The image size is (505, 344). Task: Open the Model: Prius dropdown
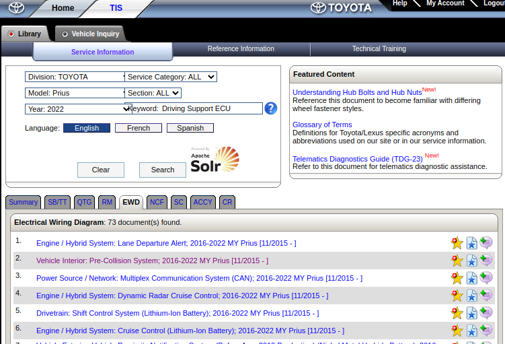(x=75, y=93)
